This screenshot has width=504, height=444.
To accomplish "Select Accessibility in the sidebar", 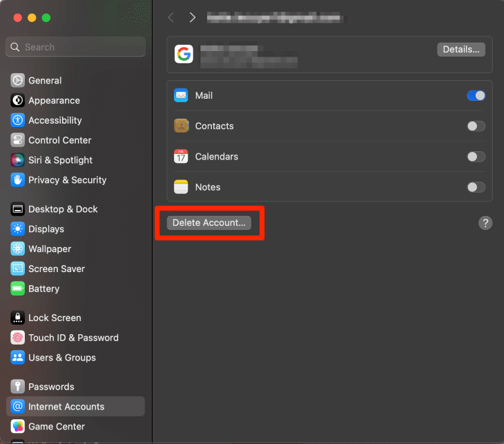I will 55,121.
